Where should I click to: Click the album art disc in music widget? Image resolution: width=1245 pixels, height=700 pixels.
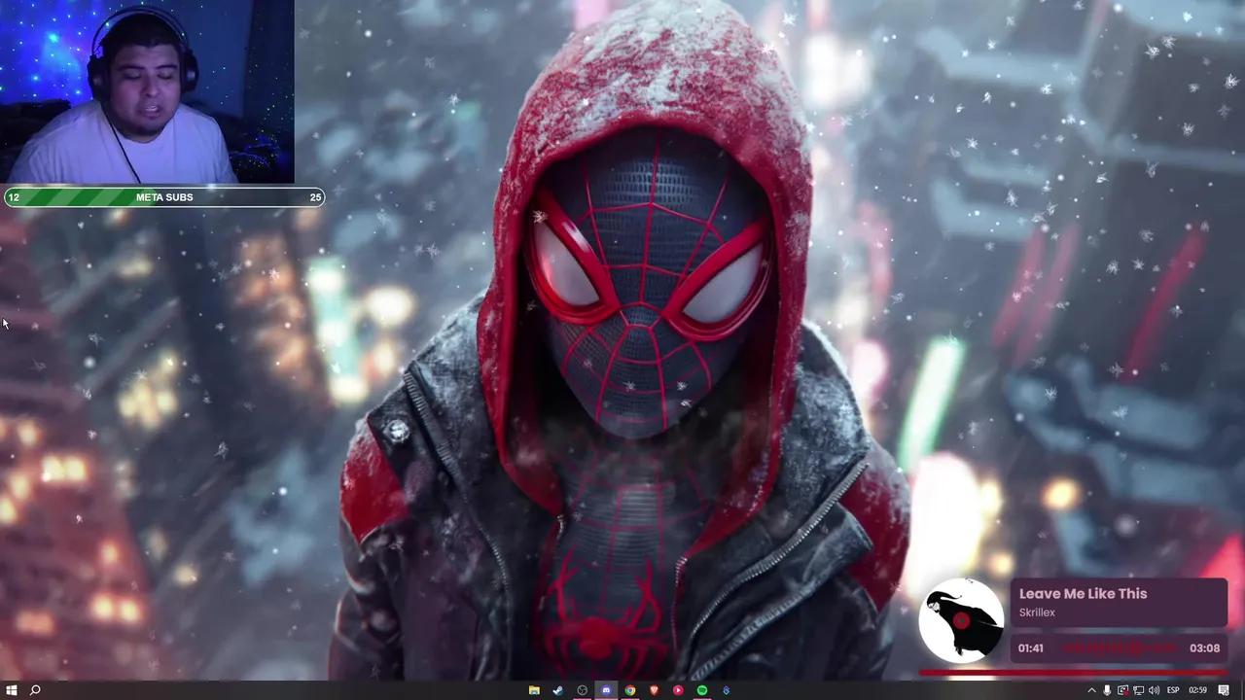[961, 620]
